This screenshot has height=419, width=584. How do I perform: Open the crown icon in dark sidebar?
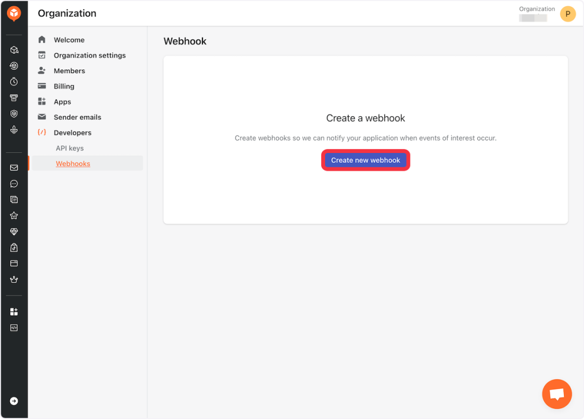coord(14,280)
